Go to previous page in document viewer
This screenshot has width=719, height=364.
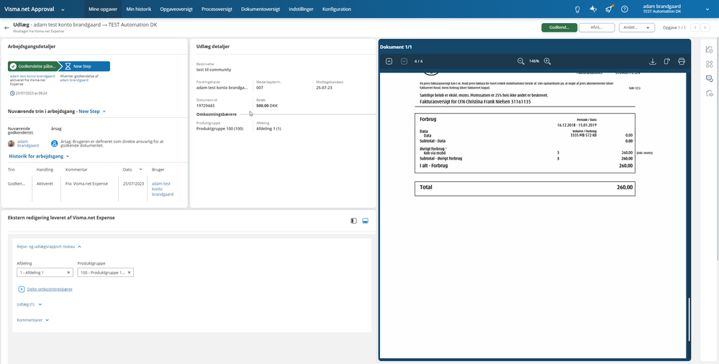[x=389, y=61]
